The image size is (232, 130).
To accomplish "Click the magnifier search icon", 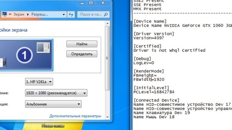I will (x=106, y=14).
